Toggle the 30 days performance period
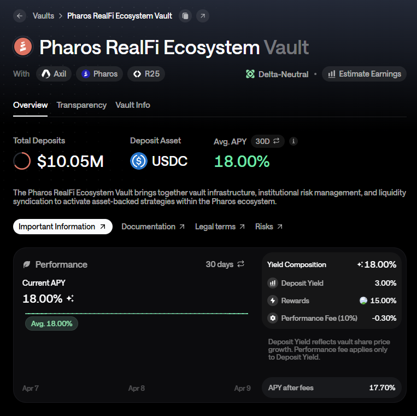 pyautogui.click(x=225, y=264)
